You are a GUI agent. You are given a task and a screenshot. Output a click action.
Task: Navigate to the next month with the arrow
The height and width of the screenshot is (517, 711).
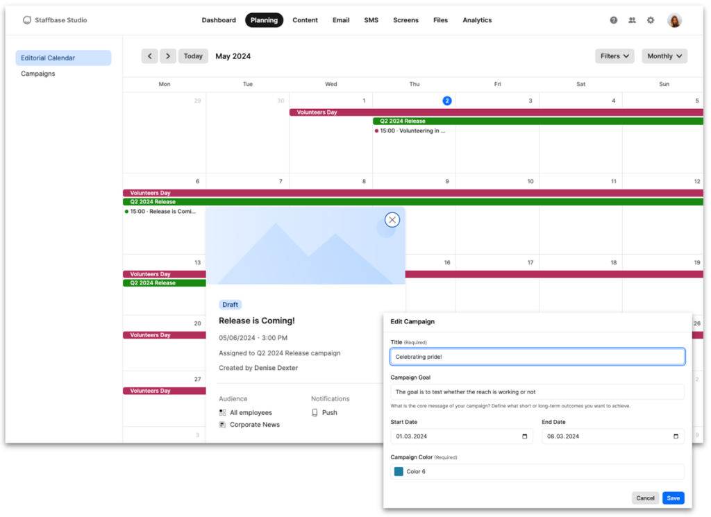[x=168, y=56]
